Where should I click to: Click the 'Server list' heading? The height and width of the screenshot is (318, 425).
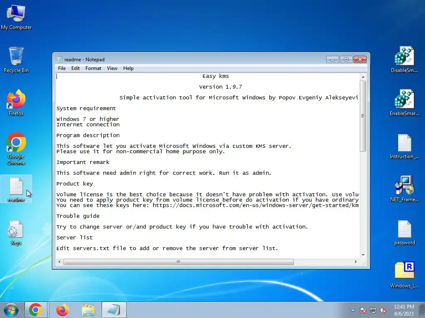click(75, 237)
